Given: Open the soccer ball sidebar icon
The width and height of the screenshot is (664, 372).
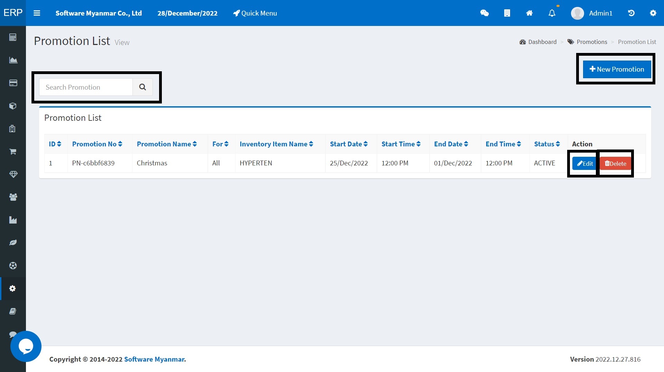Looking at the screenshot, I should (x=13, y=265).
